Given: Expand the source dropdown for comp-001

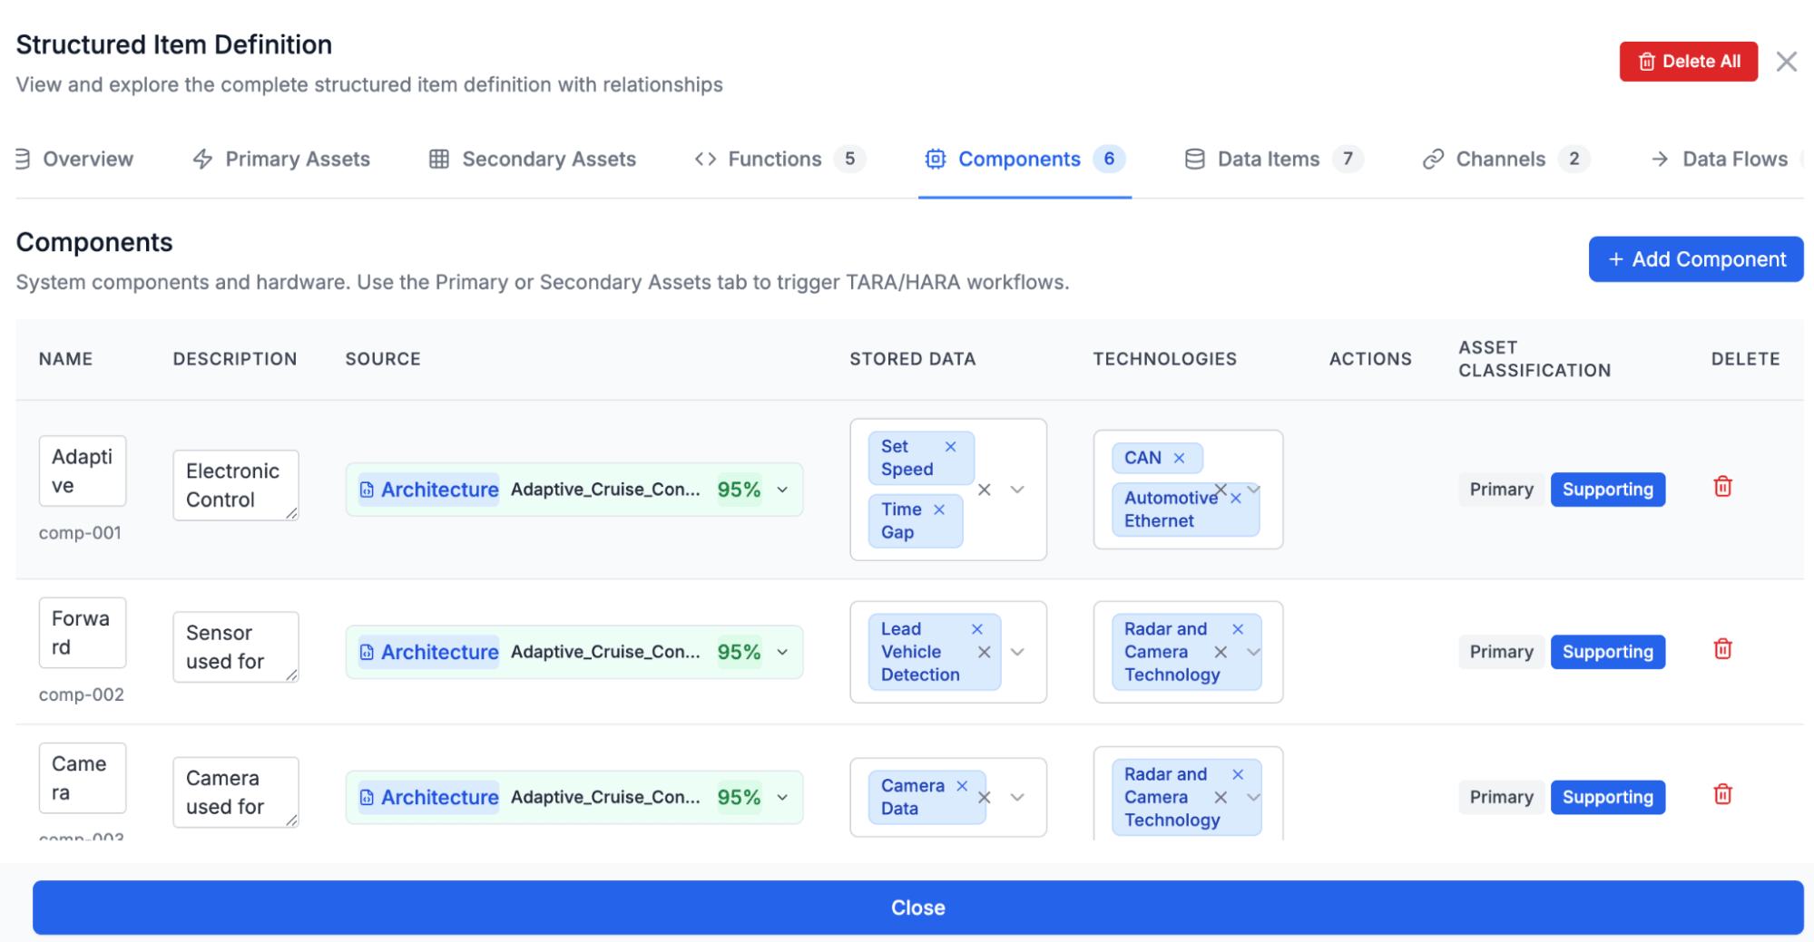Looking at the screenshot, I should point(782,490).
